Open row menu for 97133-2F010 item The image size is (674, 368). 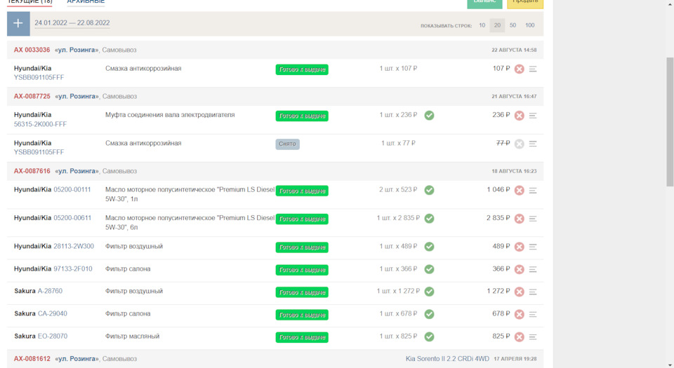(x=533, y=269)
